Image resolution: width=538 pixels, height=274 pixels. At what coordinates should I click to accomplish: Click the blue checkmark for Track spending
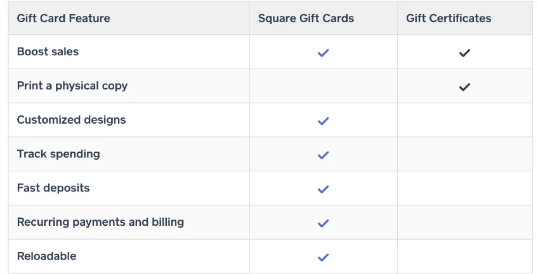pos(323,155)
